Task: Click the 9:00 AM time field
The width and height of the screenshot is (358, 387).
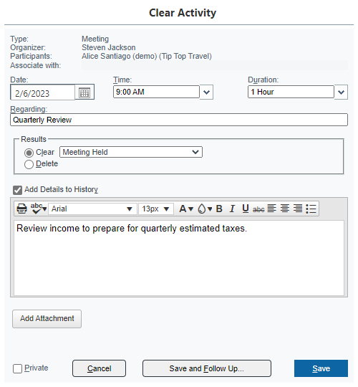Action: pos(156,92)
